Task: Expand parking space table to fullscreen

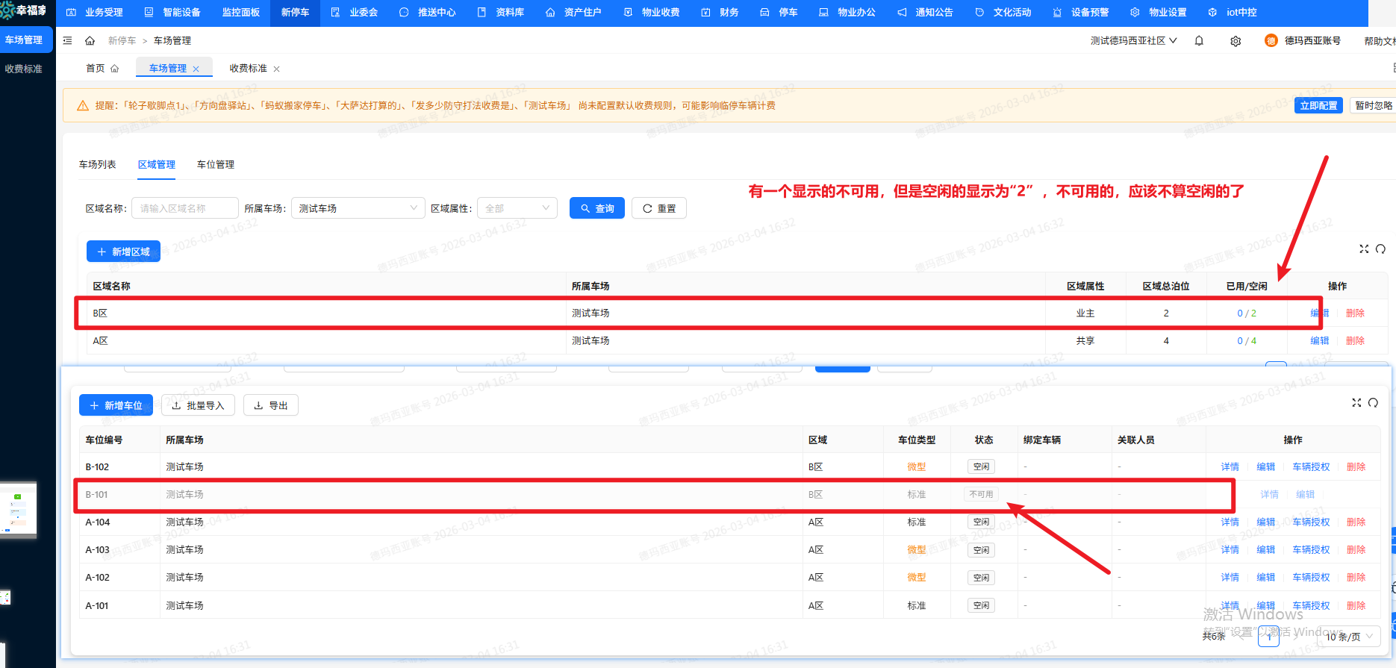Action: (1356, 403)
